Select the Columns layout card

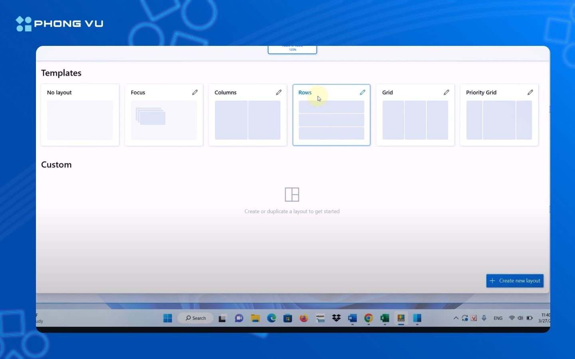tap(248, 120)
